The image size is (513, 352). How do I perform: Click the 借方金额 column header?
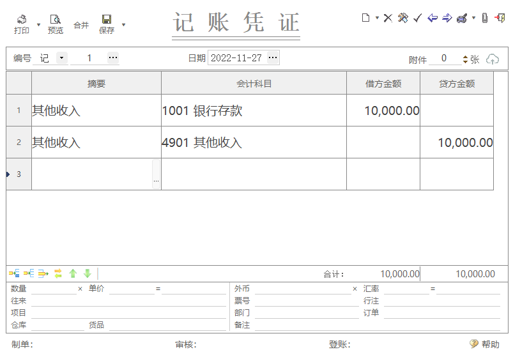pyautogui.click(x=383, y=84)
